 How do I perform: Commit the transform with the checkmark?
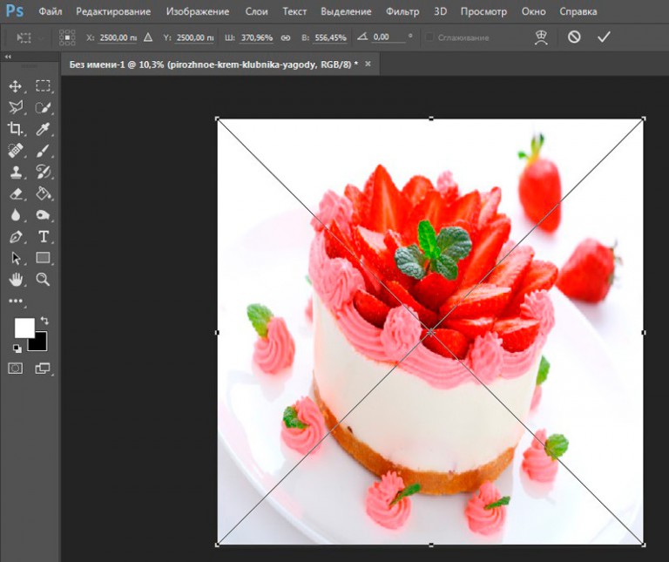pyautogui.click(x=604, y=37)
